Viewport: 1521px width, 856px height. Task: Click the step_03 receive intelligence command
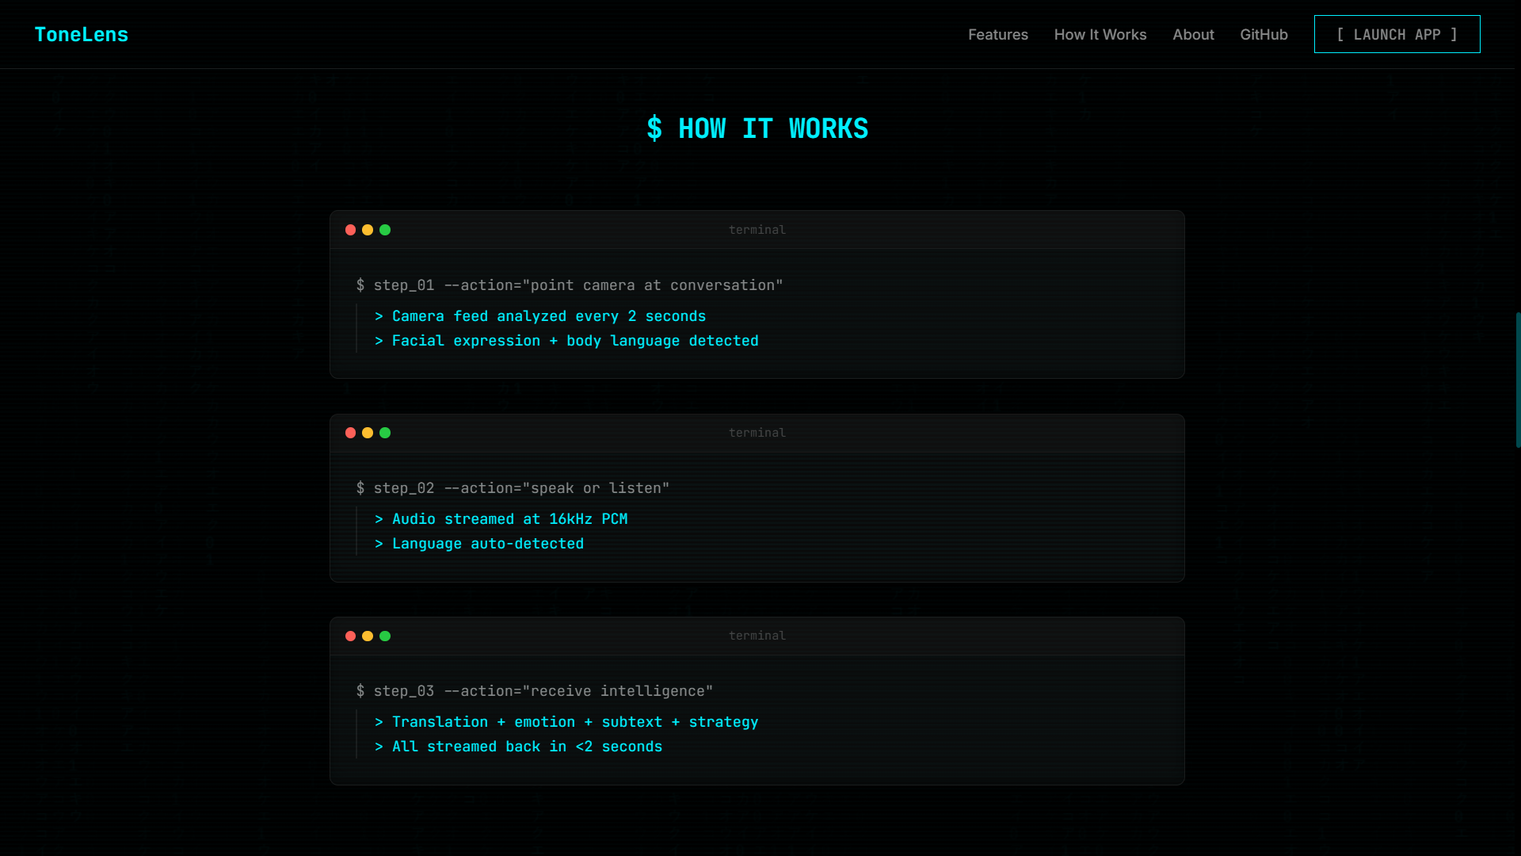tap(535, 691)
